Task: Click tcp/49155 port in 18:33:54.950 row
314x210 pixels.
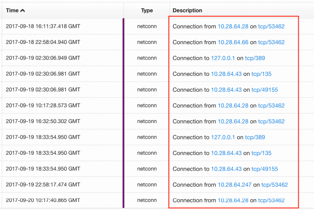Action: pos(265,169)
